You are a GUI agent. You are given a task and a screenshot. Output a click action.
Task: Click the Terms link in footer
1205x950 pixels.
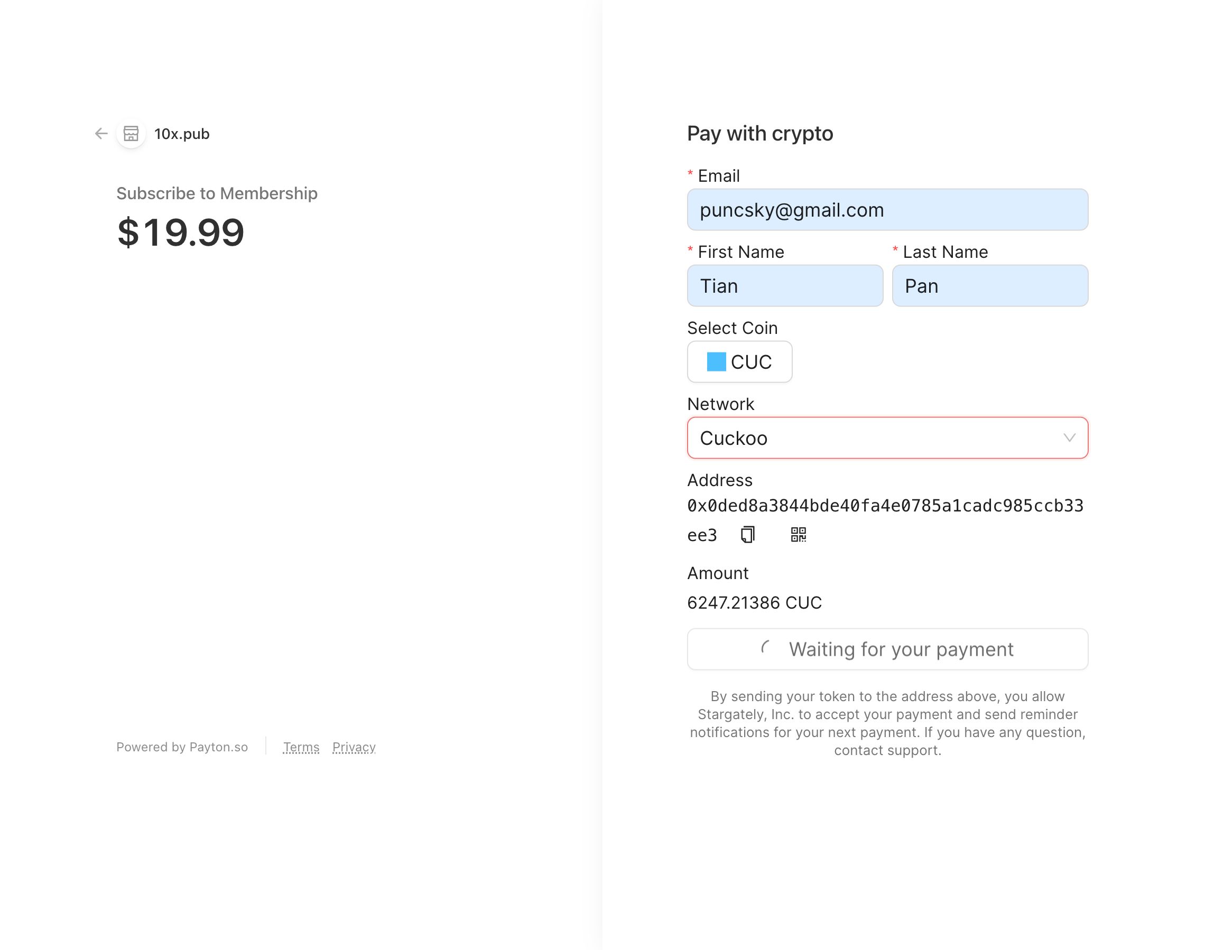(299, 747)
